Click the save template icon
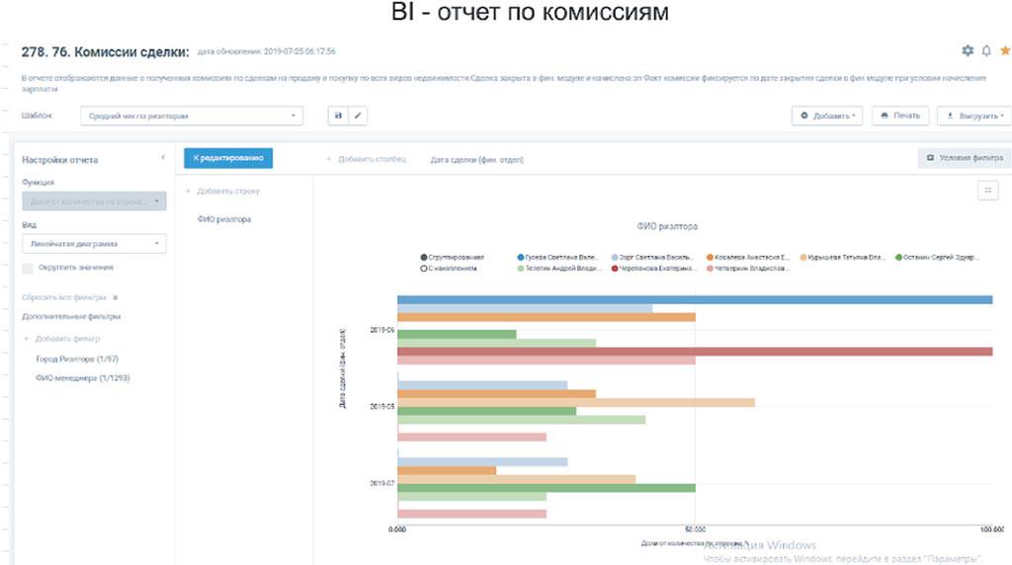The width and height of the screenshot is (1012, 565). [339, 116]
